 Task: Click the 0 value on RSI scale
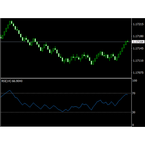click(133, 125)
